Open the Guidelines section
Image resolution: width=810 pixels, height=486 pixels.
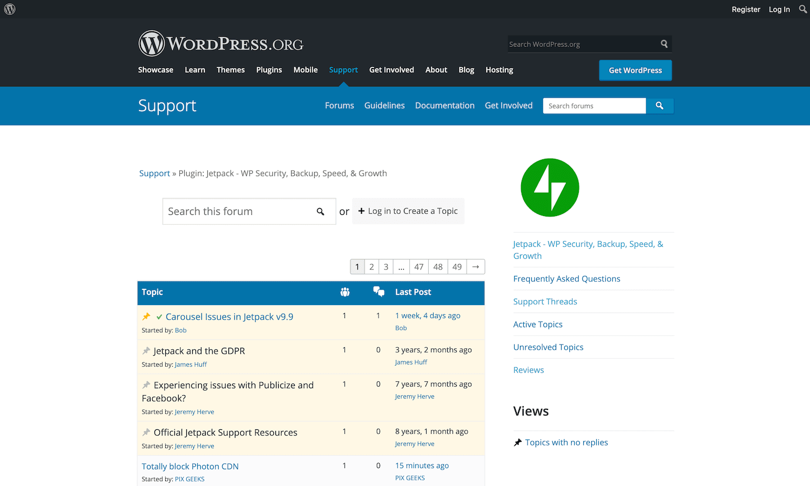tap(384, 105)
